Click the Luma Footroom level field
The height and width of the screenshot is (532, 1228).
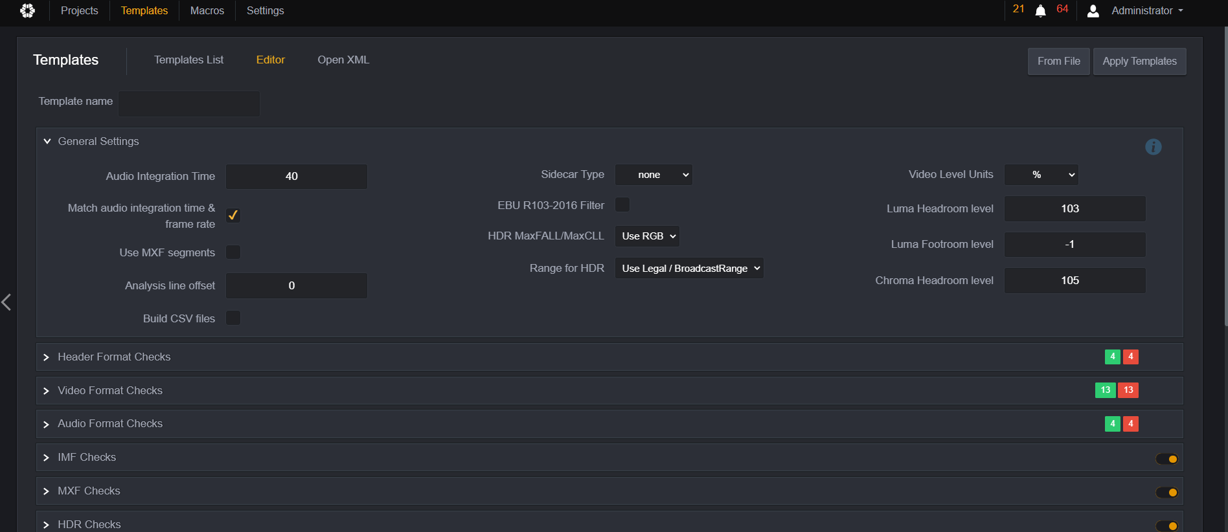pos(1075,245)
